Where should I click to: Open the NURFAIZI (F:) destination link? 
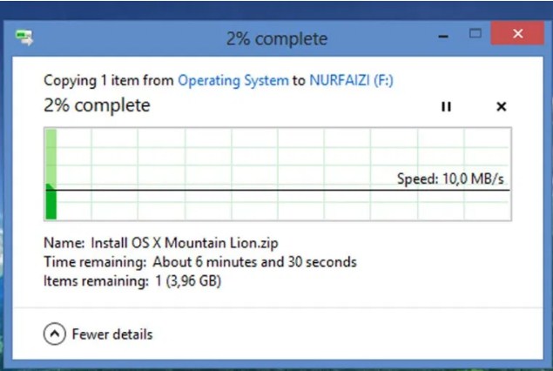(x=351, y=80)
